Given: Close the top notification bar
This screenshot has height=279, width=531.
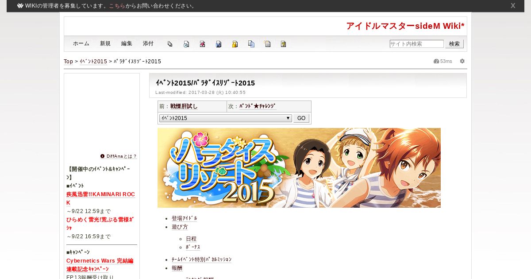Looking at the screenshot, I should pyautogui.click(x=513, y=6).
